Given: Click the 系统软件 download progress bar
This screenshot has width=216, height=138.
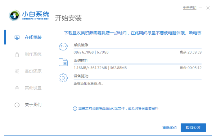Looking at the screenshot, I should pos(137,64).
